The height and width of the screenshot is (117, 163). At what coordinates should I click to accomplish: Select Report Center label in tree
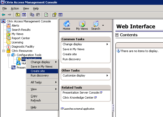click(21, 38)
